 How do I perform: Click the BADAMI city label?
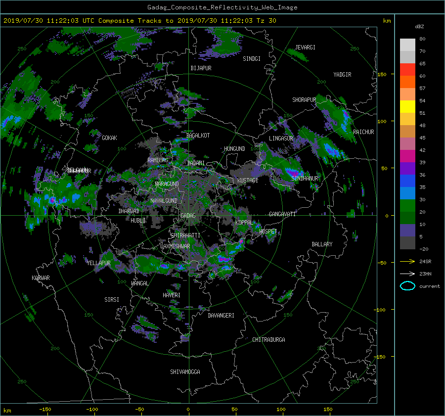196,163
